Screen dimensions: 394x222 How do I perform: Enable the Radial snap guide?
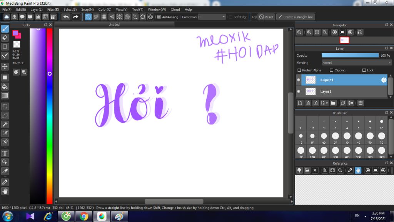point(119,17)
